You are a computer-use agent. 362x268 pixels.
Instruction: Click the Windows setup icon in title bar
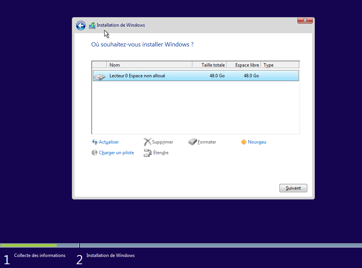[x=92, y=26]
